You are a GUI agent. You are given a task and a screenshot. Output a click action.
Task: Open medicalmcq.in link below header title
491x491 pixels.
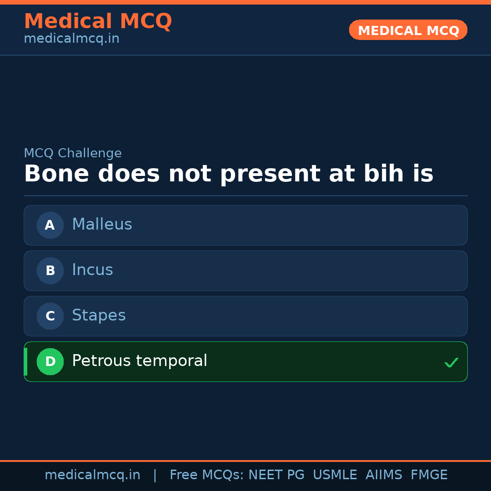71,39
